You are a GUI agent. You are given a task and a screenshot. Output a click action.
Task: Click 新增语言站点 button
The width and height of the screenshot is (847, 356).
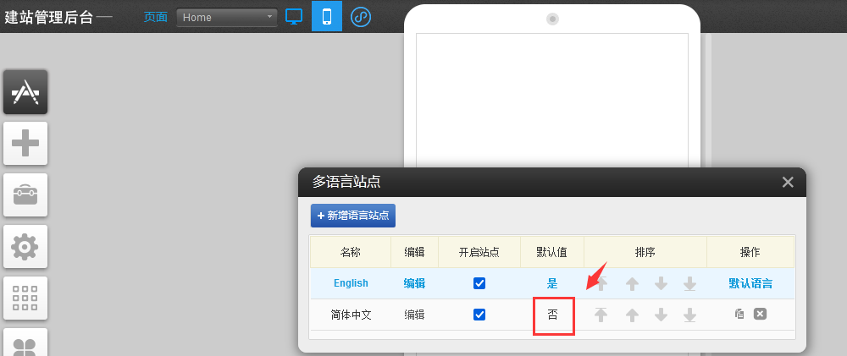[353, 216]
